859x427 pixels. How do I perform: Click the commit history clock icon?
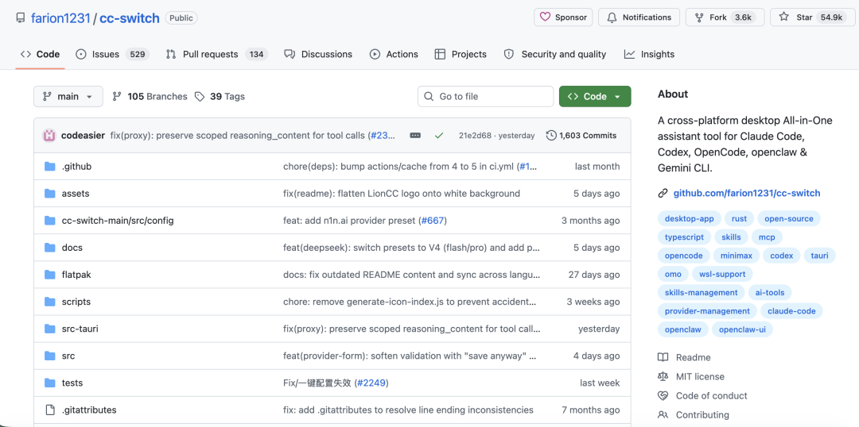pos(551,136)
